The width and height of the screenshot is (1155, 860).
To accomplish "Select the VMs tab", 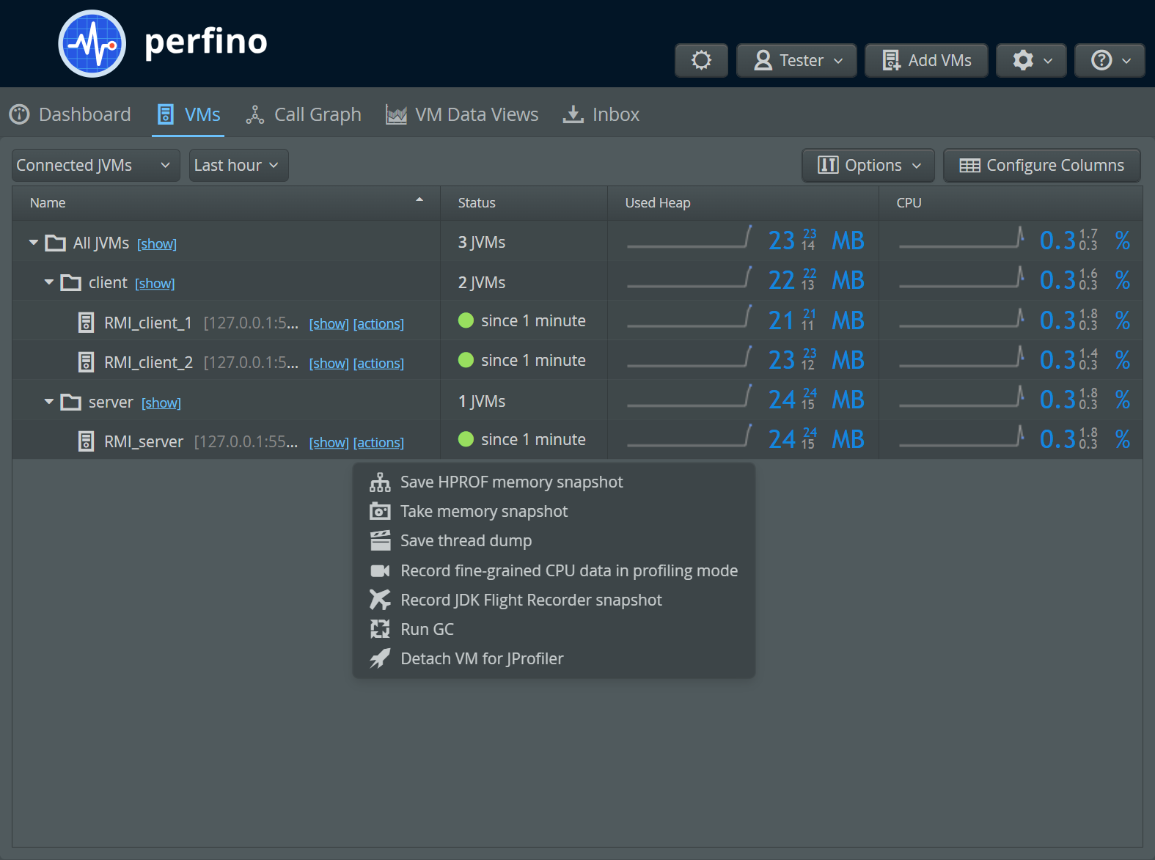I will coord(188,114).
